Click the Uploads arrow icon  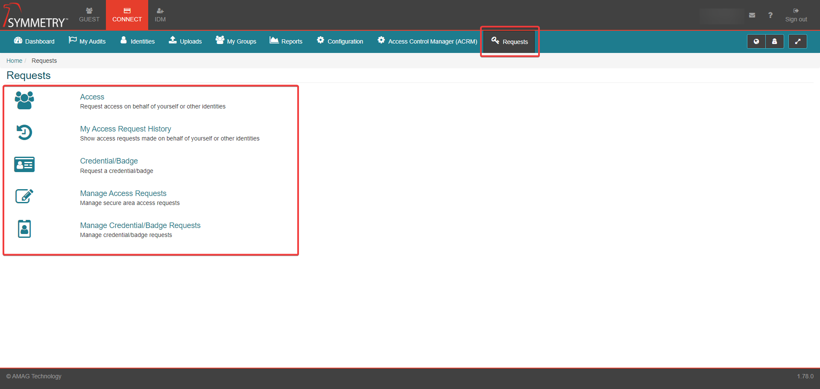[173, 40]
